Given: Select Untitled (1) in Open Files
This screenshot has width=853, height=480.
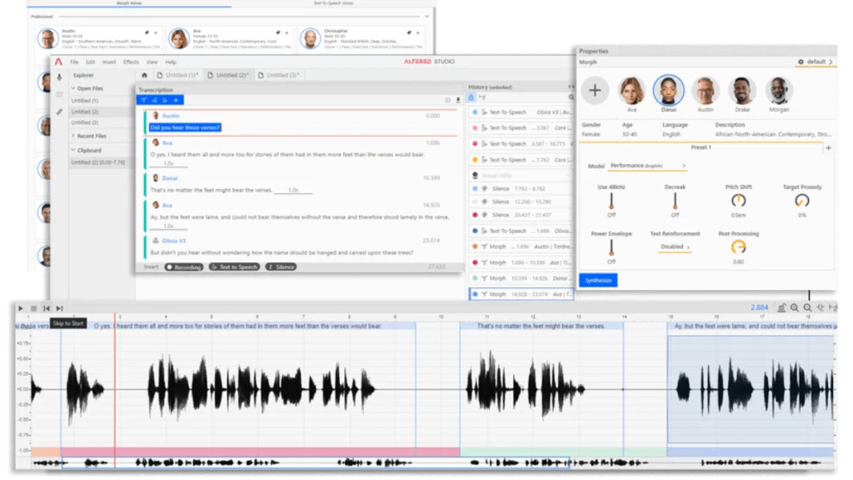Looking at the screenshot, I should 84,101.
